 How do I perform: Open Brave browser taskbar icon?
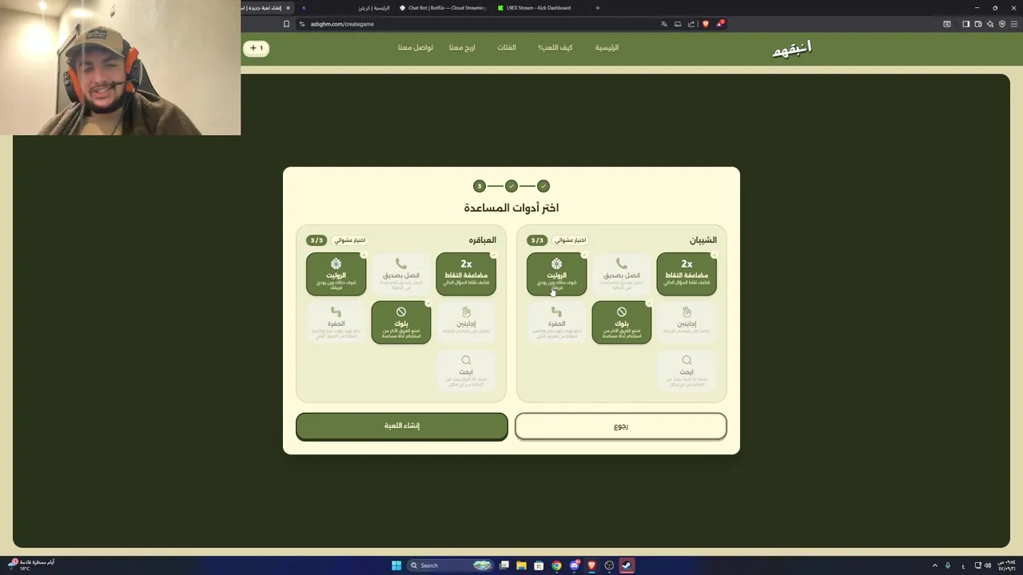pos(591,565)
